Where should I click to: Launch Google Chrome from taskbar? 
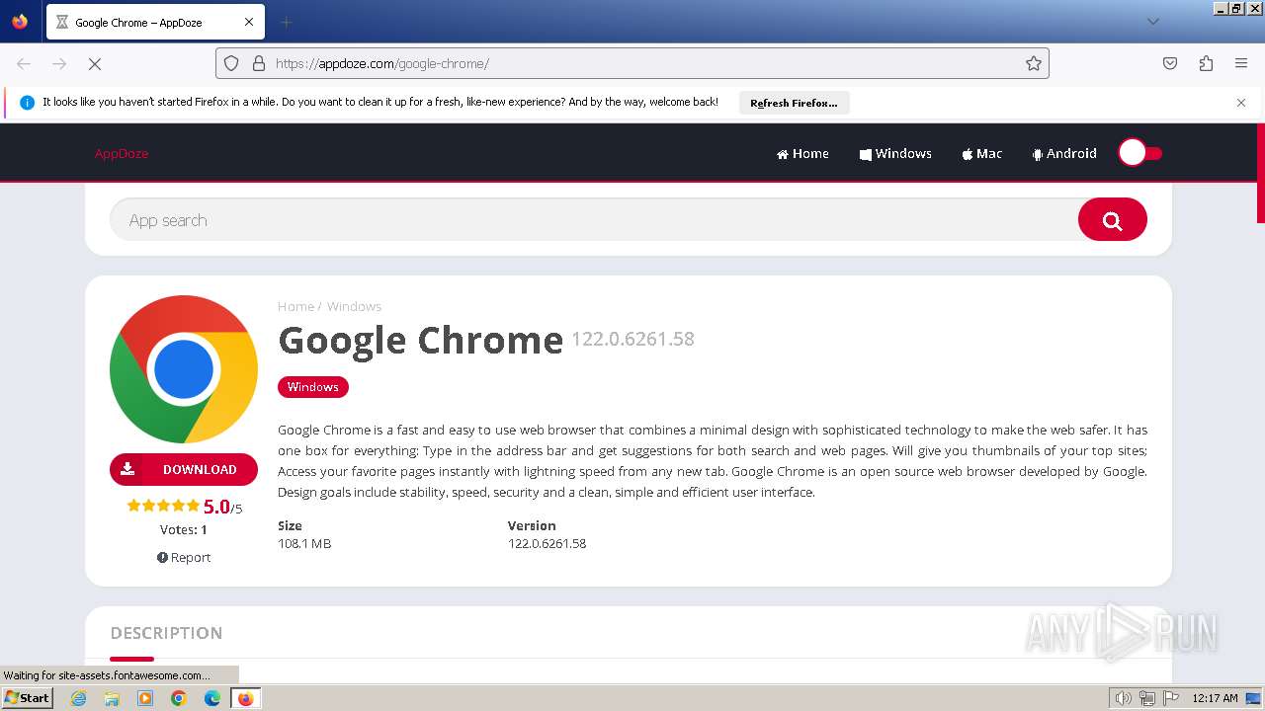179,698
